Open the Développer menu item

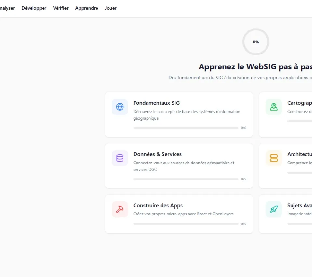[x=34, y=8]
